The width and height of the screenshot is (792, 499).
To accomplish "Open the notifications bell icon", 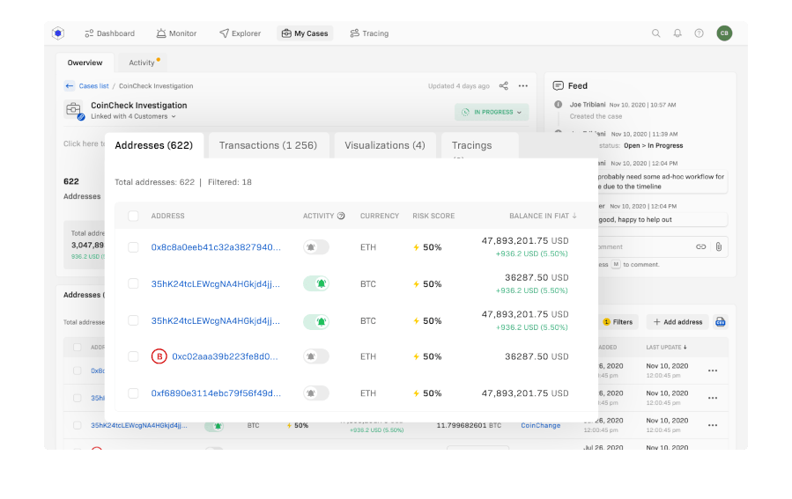I will [677, 33].
